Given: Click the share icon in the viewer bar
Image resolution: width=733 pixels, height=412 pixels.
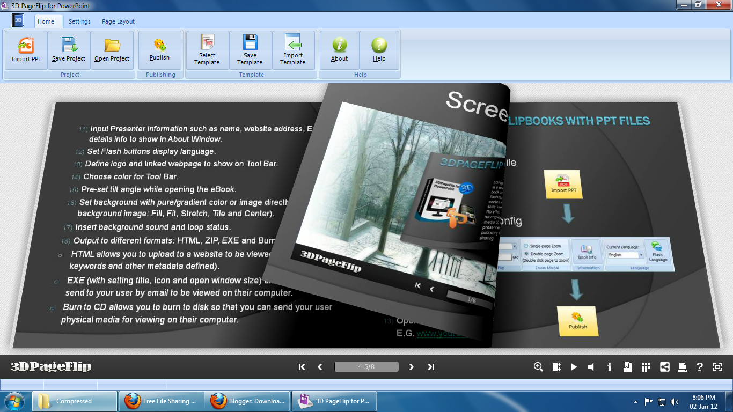Looking at the screenshot, I should (664, 367).
